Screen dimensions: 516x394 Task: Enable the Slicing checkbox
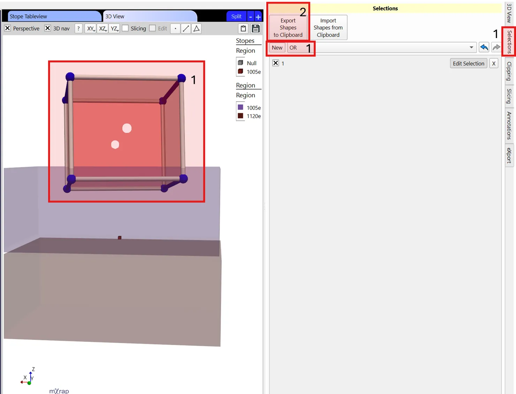126,28
